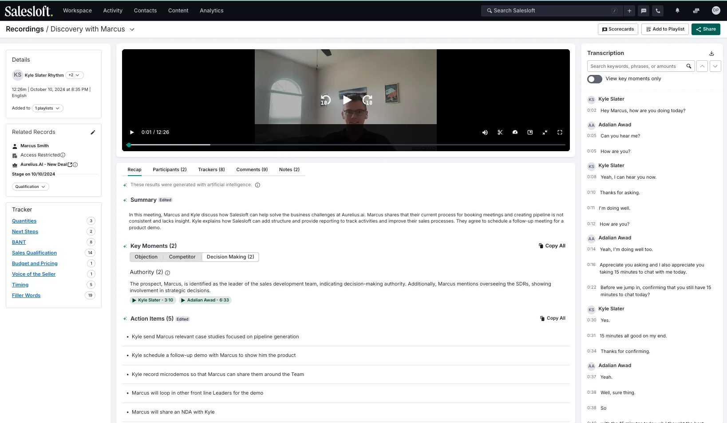
Task: Click the Salesloft logo
Action: click(28, 11)
